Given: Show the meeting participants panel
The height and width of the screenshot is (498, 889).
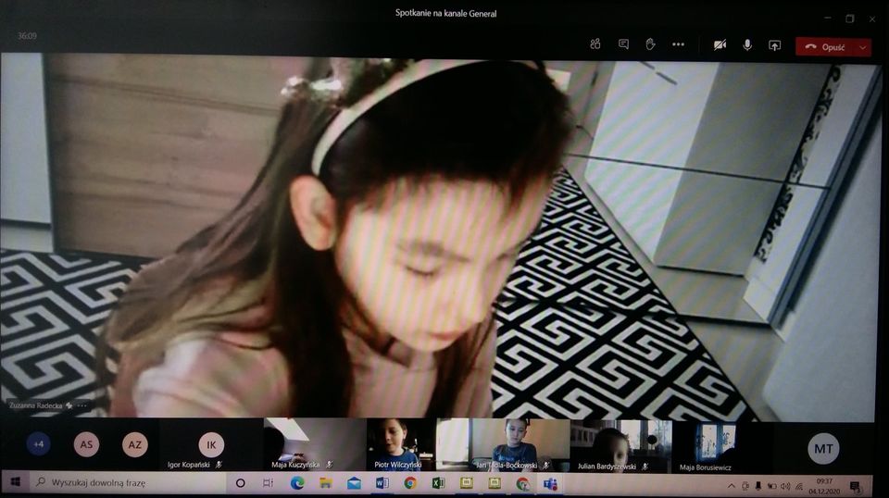Looking at the screenshot, I should click(x=595, y=44).
